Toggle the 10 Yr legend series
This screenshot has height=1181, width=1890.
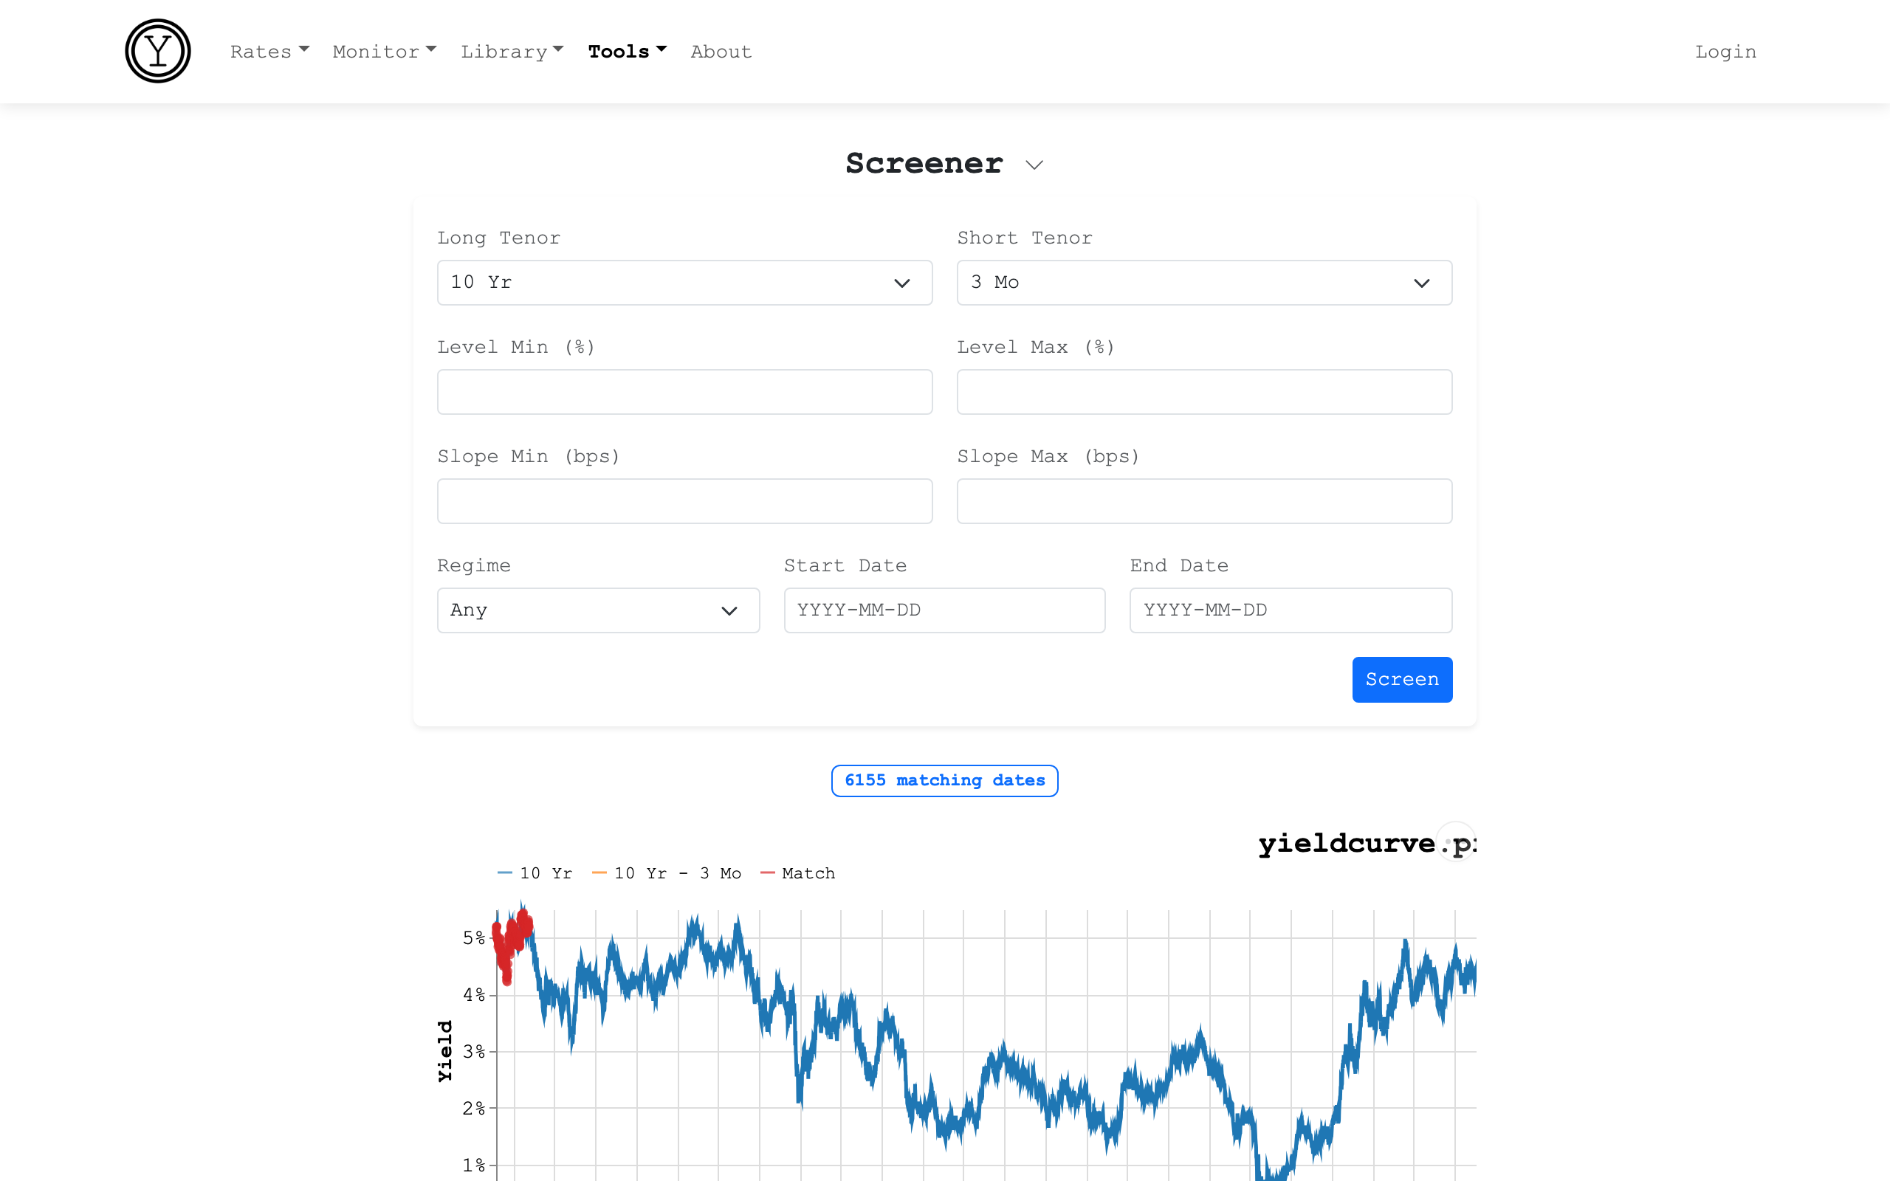point(536,873)
